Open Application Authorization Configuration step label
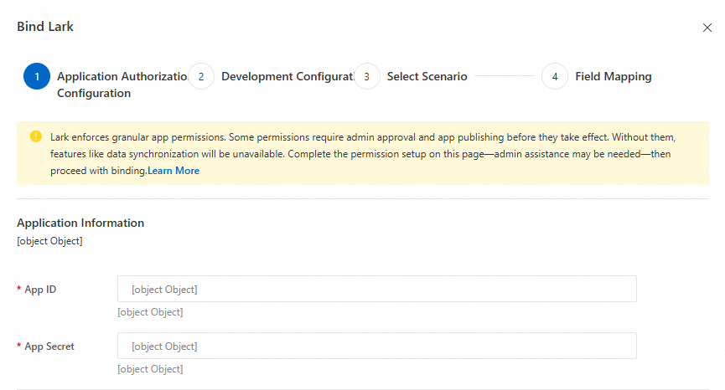 [x=122, y=85]
